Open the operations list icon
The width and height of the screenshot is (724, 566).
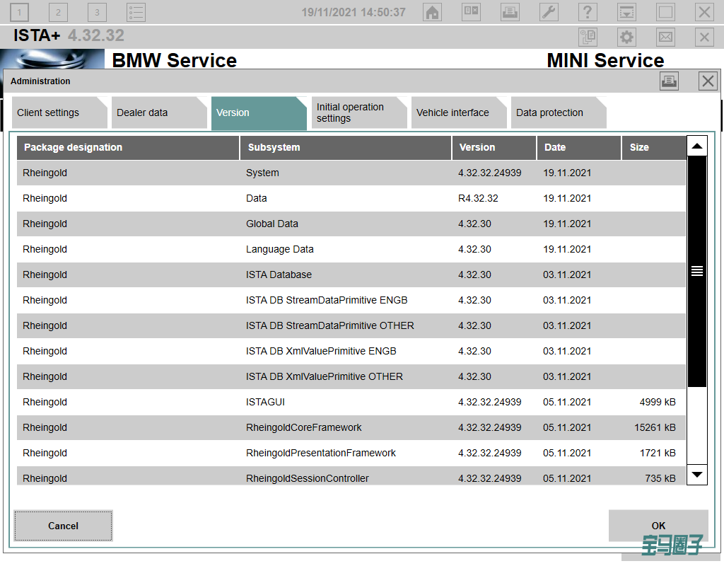pos(136,13)
